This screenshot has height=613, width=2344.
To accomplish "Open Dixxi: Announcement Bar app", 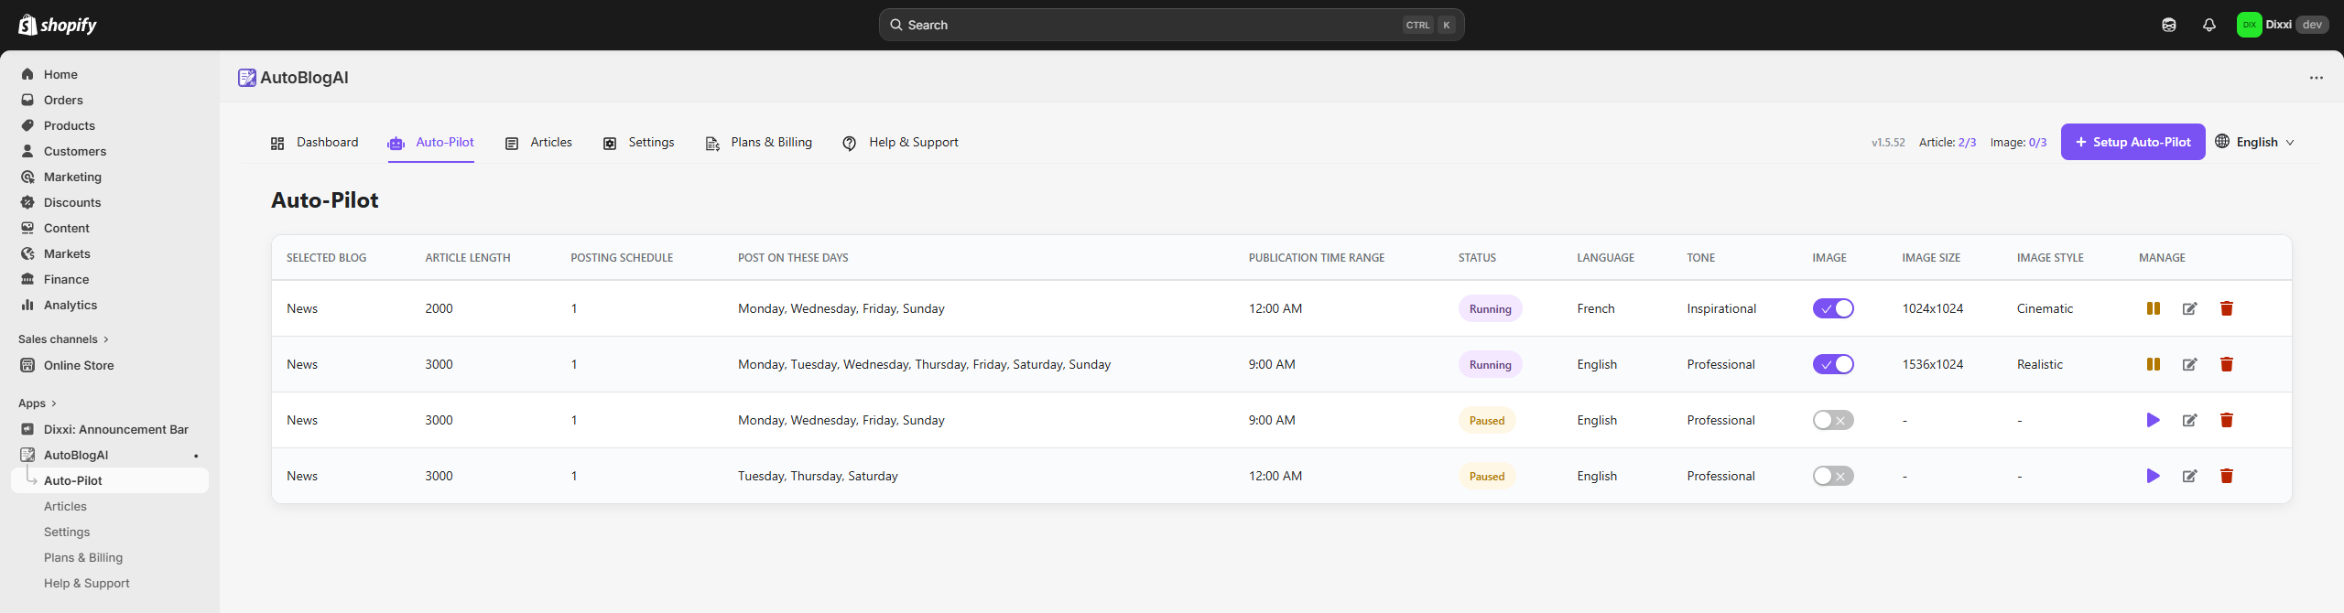I will click(x=110, y=429).
